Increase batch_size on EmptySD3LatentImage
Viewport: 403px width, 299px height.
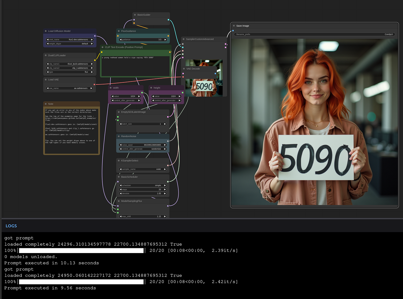(x=165, y=124)
